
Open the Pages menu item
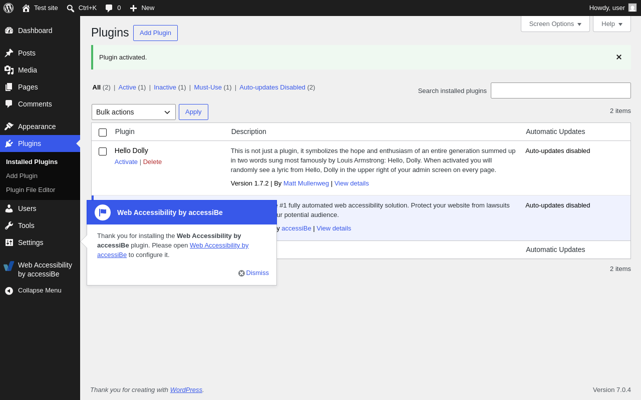[40, 87]
